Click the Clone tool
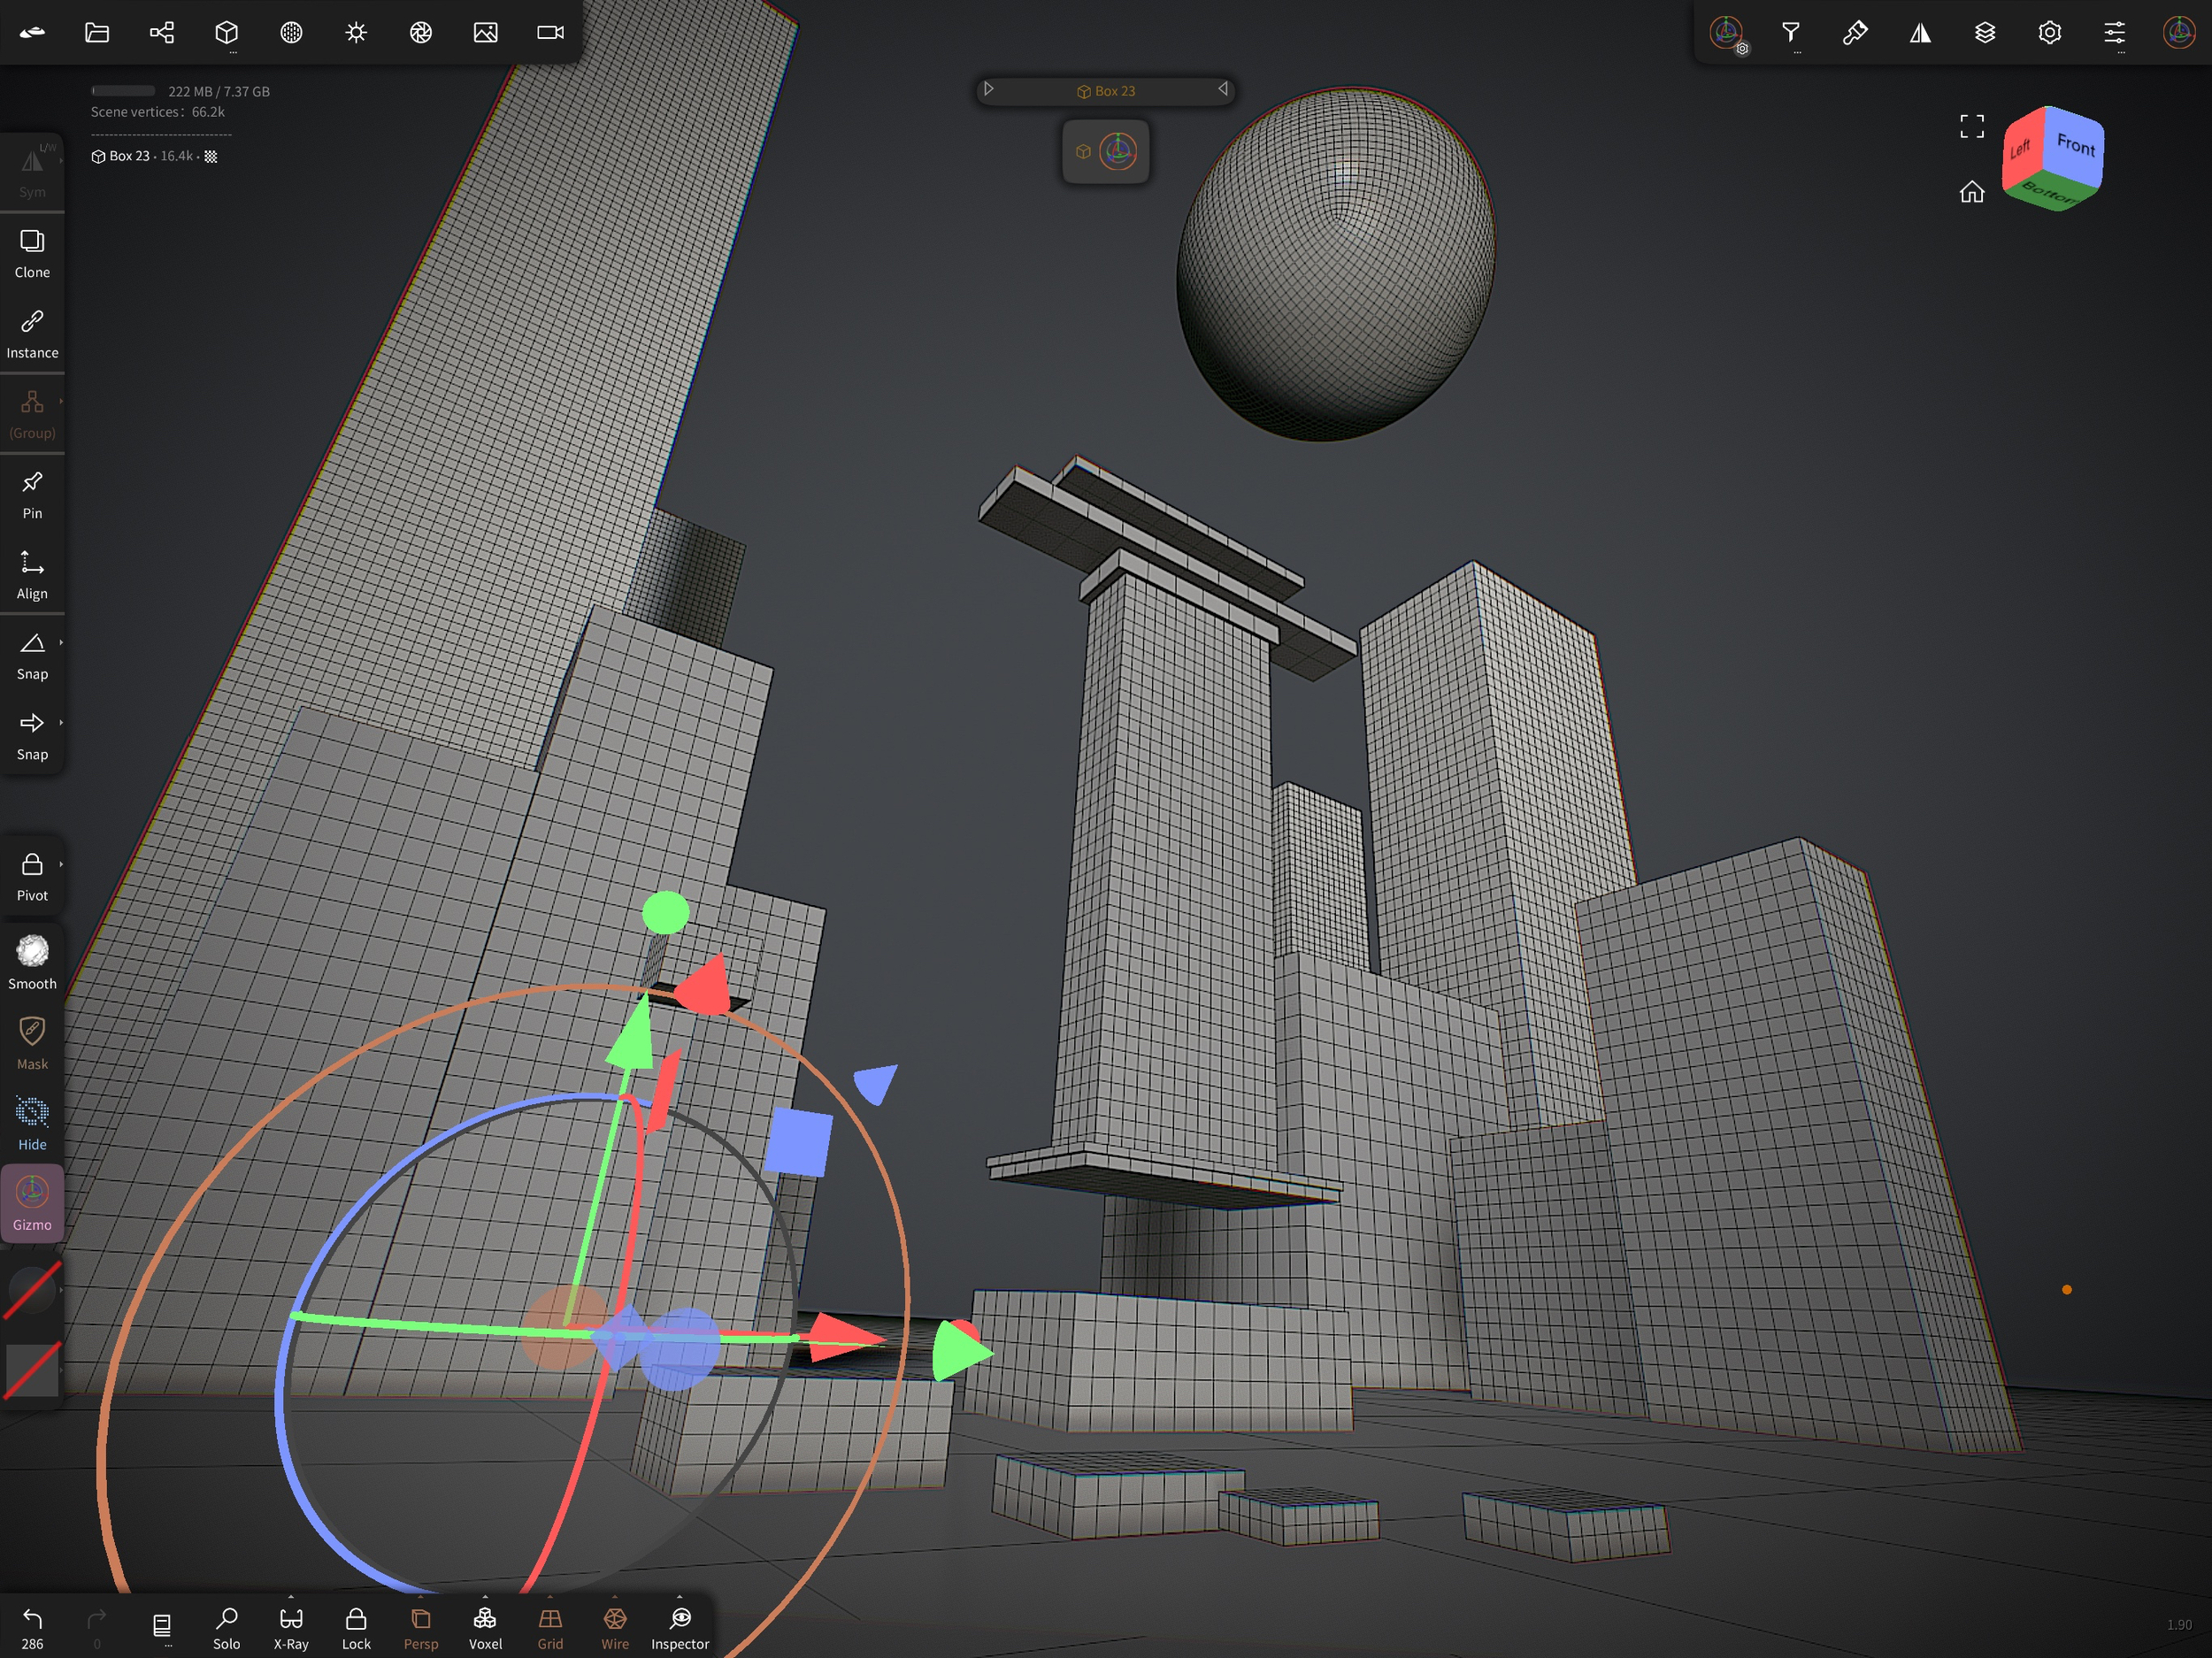 (x=32, y=253)
